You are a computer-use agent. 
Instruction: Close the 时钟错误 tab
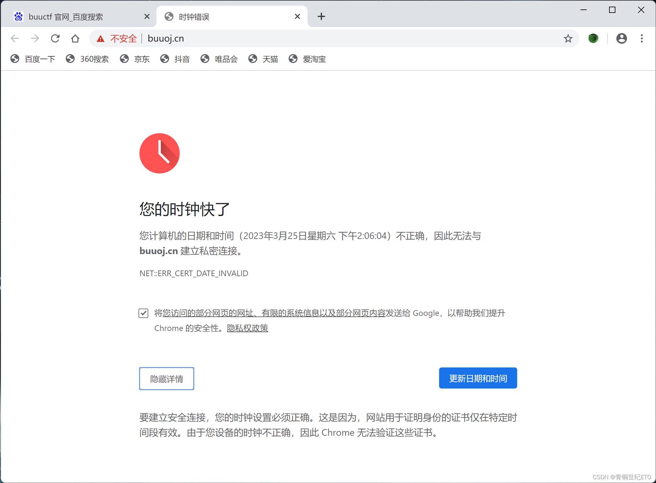pos(297,16)
